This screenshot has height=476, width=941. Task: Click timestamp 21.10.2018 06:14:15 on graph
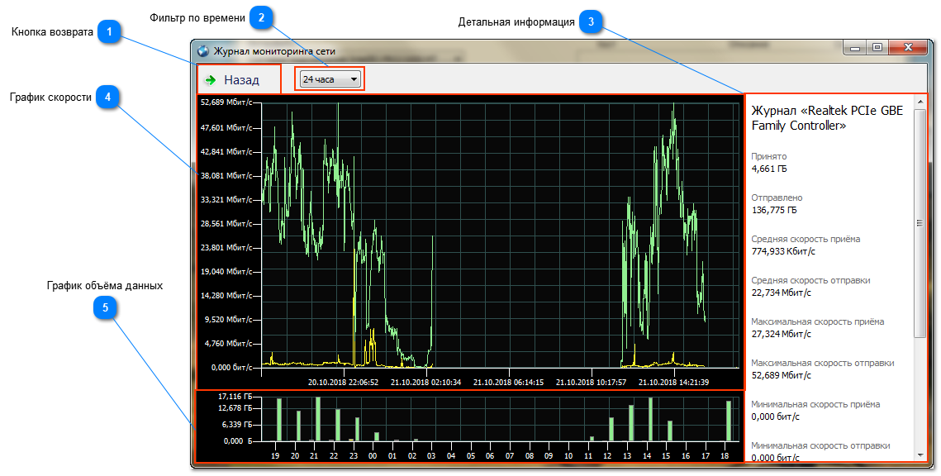click(x=508, y=383)
